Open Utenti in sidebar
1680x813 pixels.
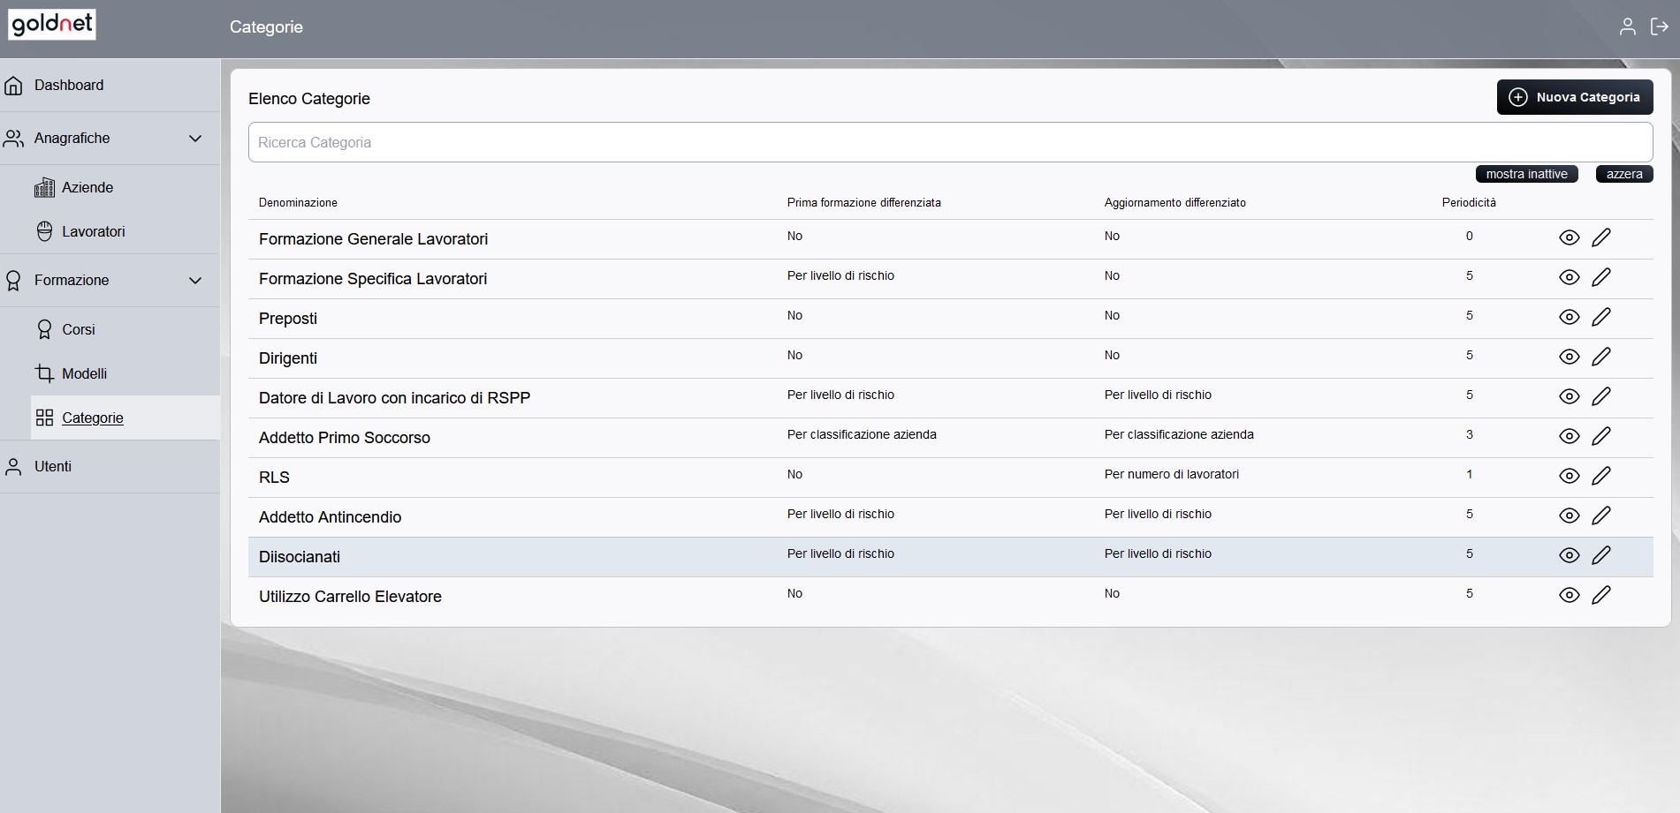coord(53,466)
